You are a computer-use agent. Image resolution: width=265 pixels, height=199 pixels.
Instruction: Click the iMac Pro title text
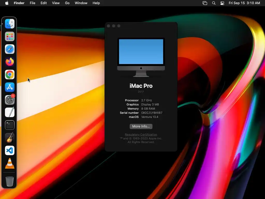click(141, 86)
